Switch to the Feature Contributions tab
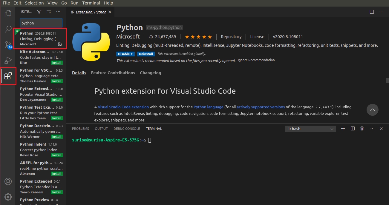Viewport: 389px width, 205px height. [x=113, y=73]
